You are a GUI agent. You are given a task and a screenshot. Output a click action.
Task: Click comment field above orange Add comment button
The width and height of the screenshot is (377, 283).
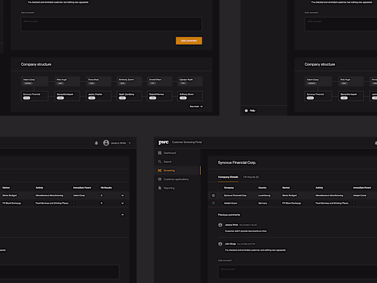coord(111,24)
